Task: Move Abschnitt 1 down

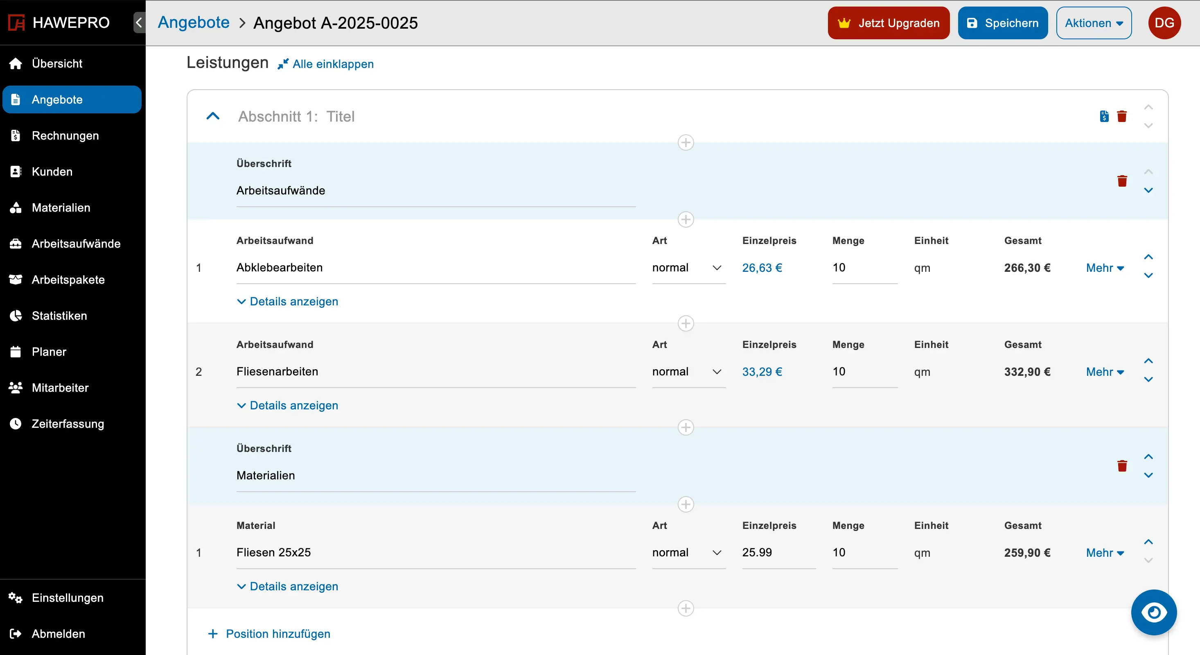Action: (1148, 125)
